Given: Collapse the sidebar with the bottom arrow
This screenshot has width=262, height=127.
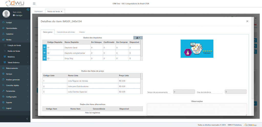Looking at the screenshot, I should [x=27, y=119].
